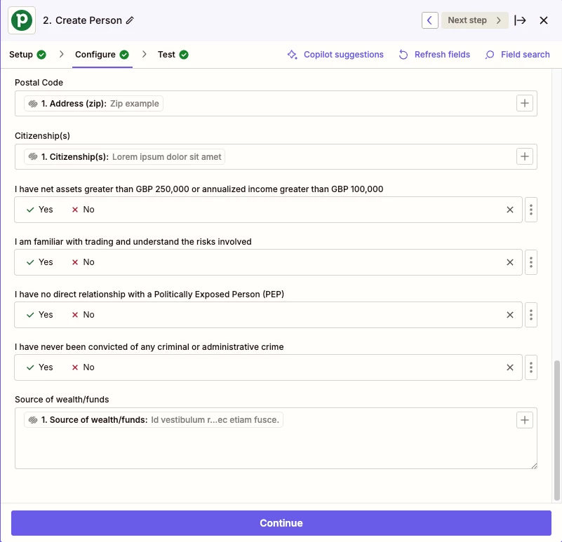
Task: Open Field search magnifier icon
Action: pyautogui.click(x=489, y=55)
